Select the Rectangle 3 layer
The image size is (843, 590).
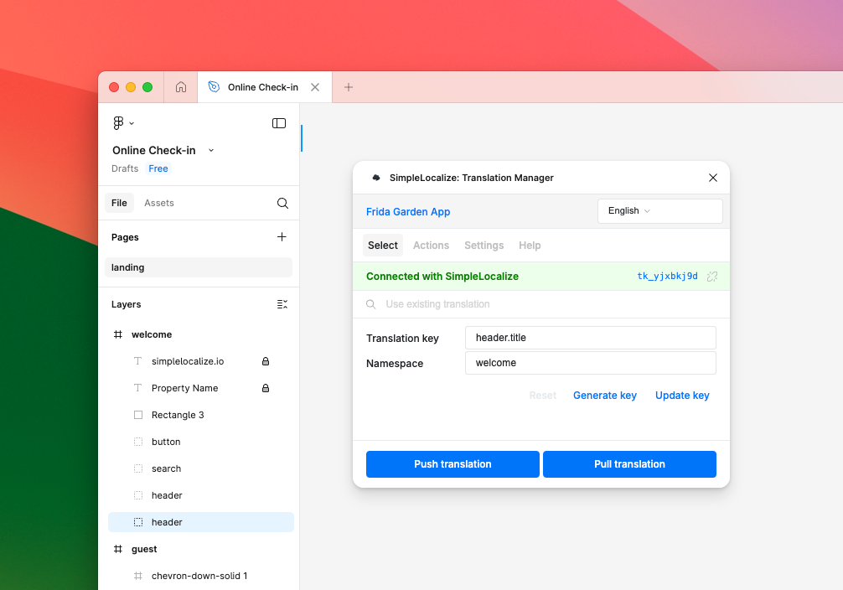coord(201,415)
